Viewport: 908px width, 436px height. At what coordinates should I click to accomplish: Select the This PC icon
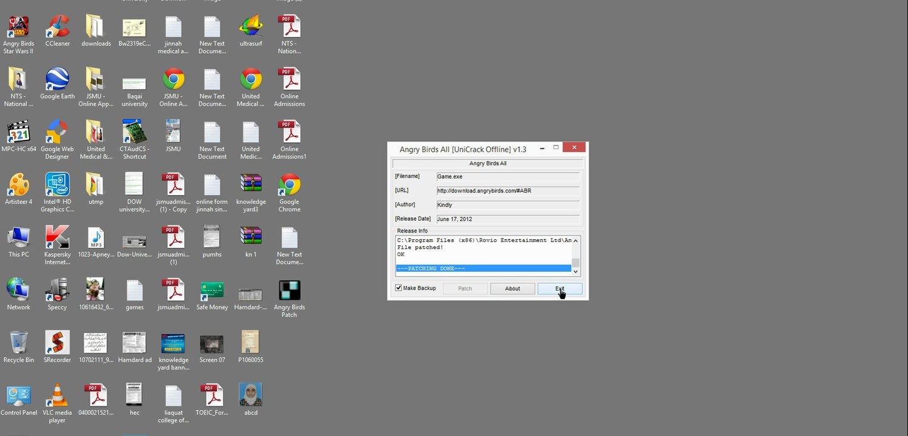(18, 237)
